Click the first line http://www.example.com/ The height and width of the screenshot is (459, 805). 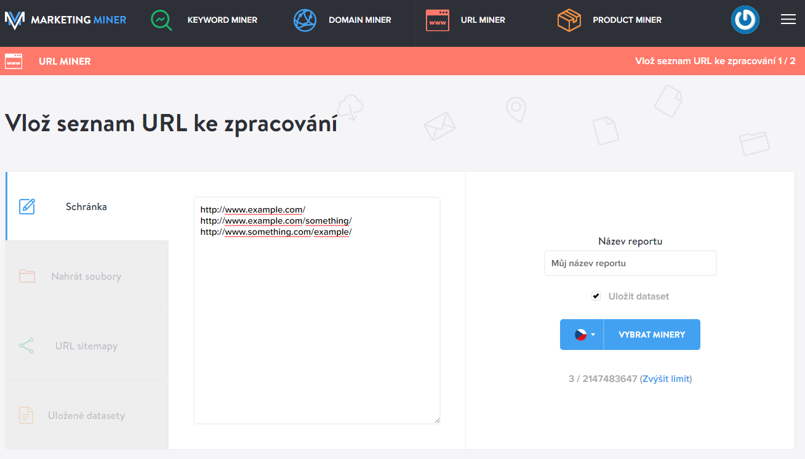click(253, 209)
